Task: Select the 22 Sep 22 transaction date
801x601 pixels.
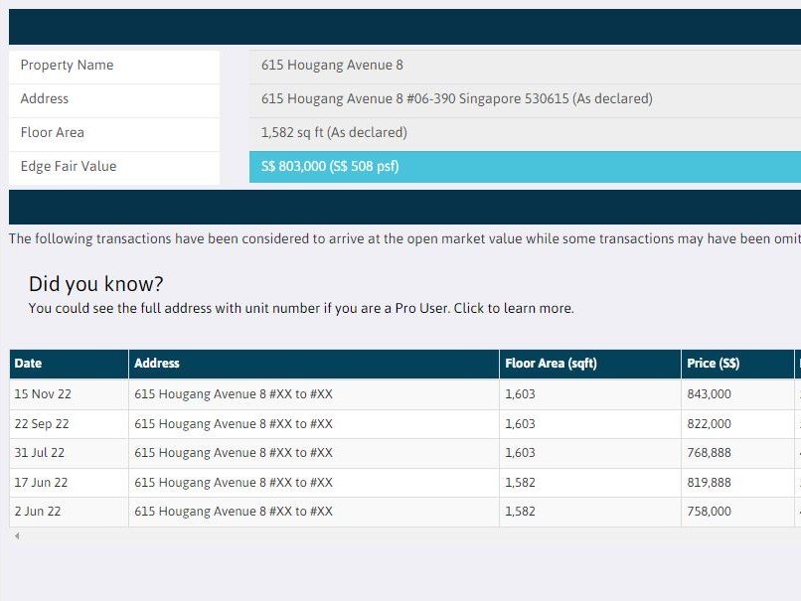Action: pyautogui.click(x=42, y=424)
